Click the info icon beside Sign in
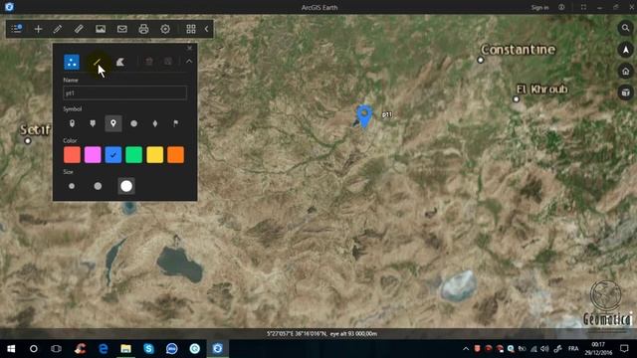This screenshot has width=637, height=358. [561, 7]
